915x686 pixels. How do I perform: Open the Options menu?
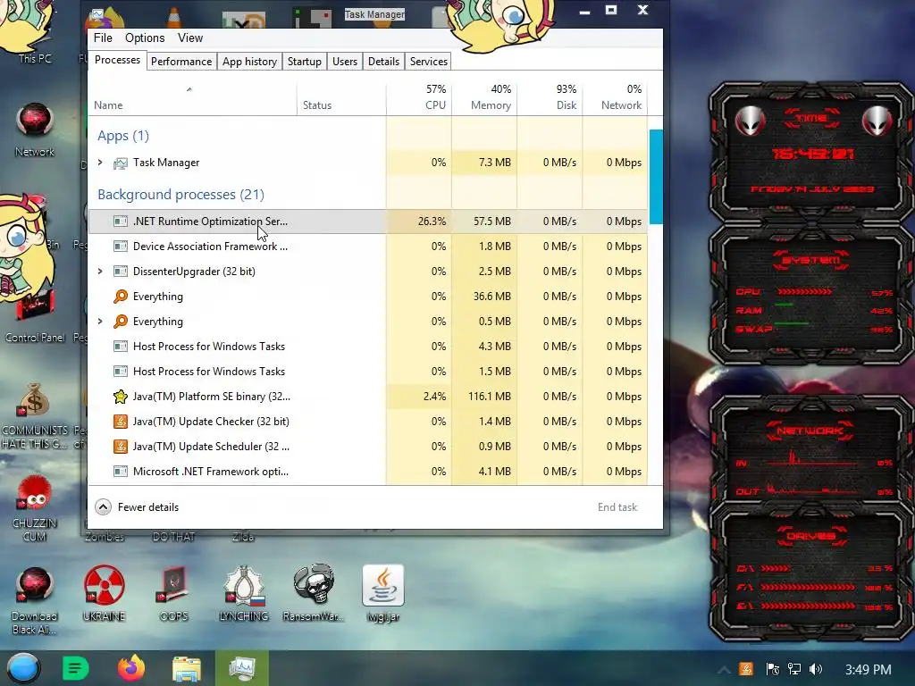point(145,38)
